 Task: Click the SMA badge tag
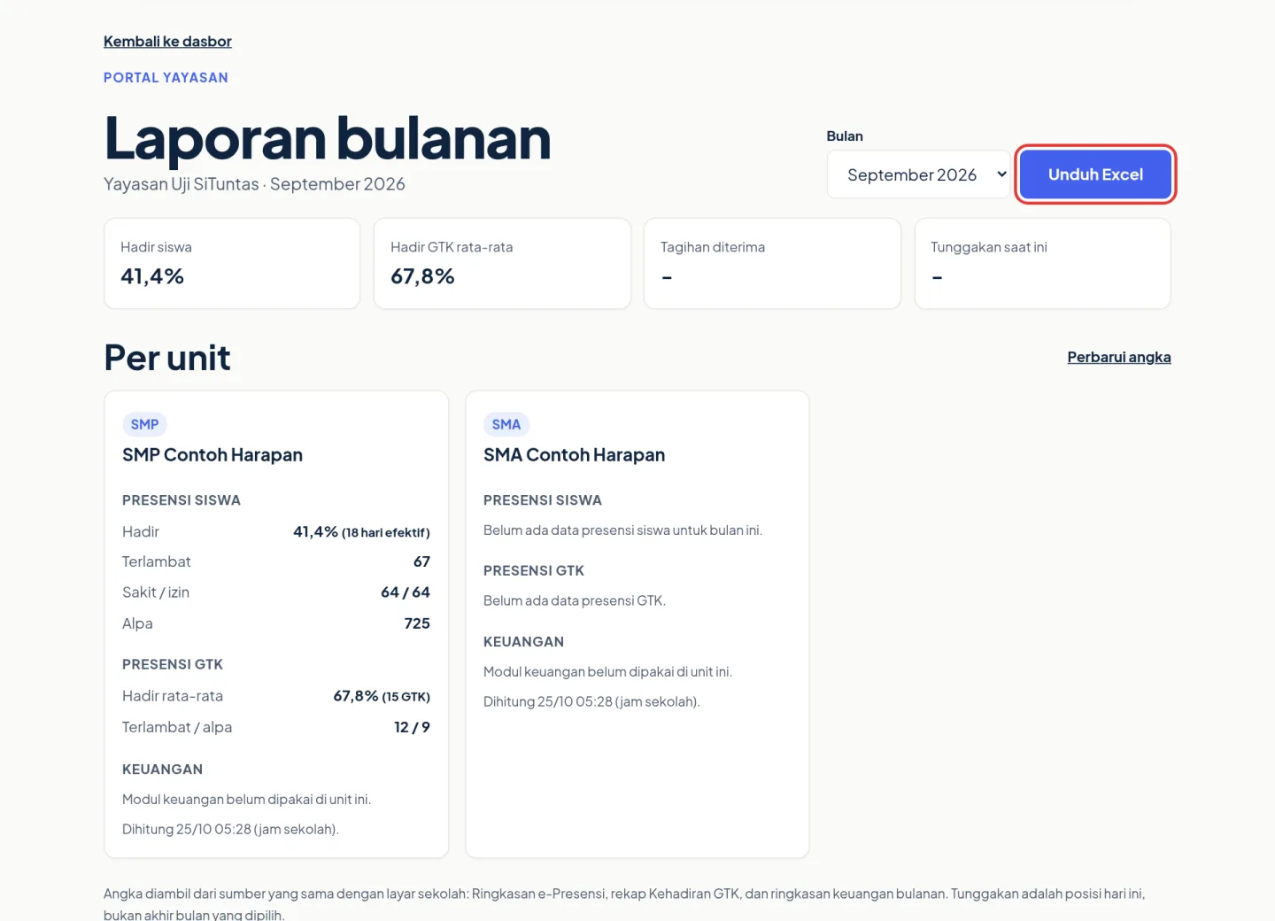[506, 424]
